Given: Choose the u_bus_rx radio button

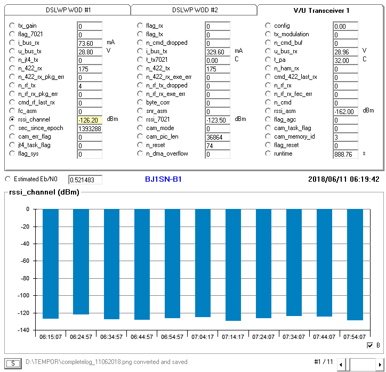Looking at the screenshot, I should pyautogui.click(x=268, y=51).
